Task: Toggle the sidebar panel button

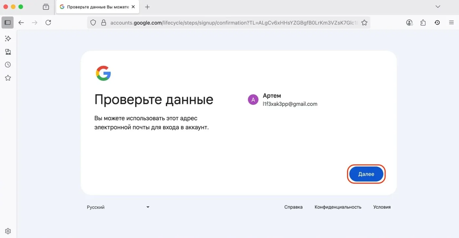Action: click(x=8, y=23)
